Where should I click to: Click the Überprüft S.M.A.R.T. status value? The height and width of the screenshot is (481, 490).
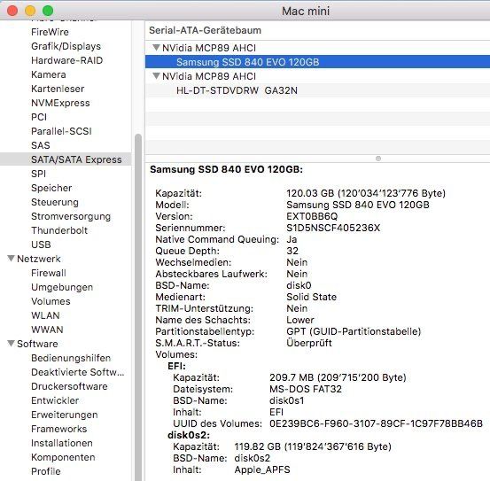(308, 343)
